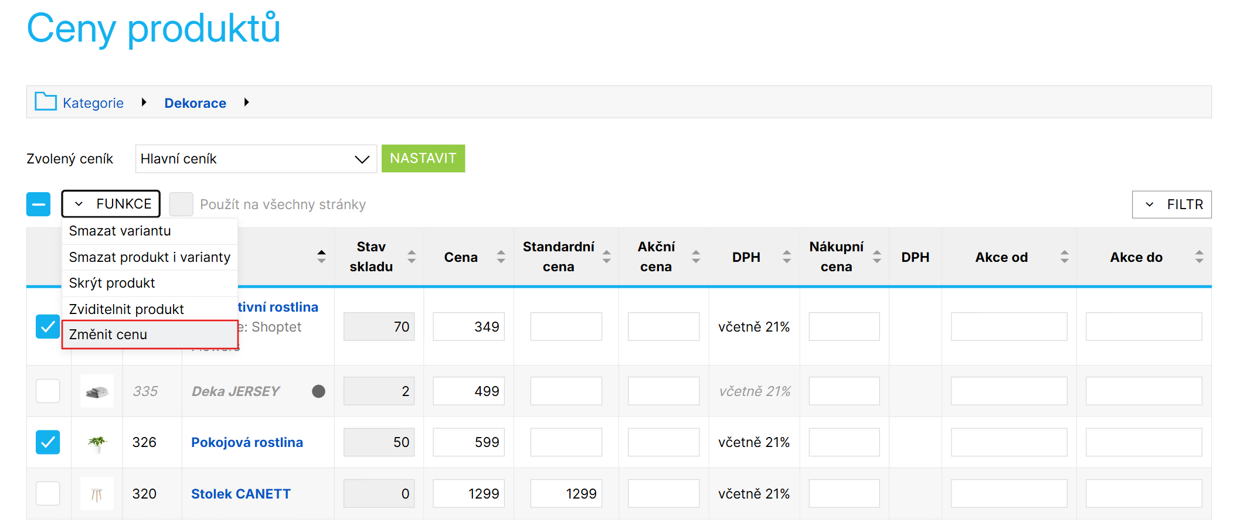The image size is (1237, 529).
Task: Click Akce od field for Deka JERSEY
Action: point(1009,391)
